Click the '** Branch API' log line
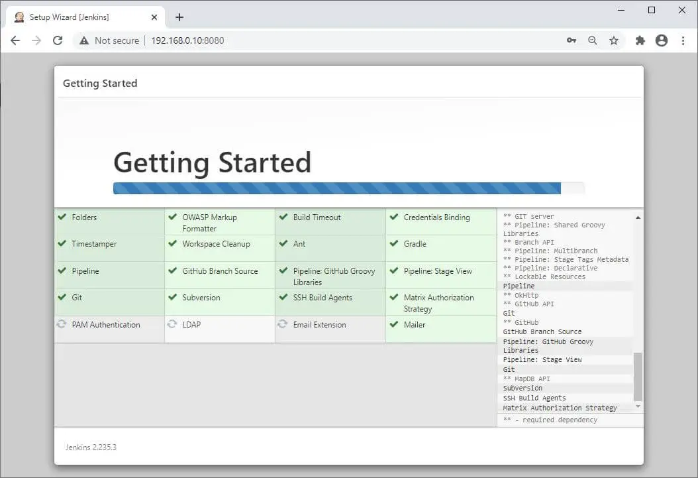The width and height of the screenshot is (698, 478). click(528, 243)
